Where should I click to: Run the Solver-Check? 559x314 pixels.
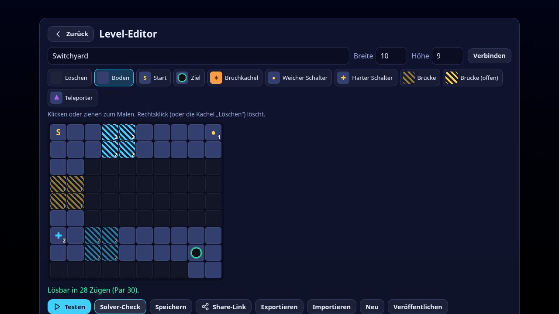pyautogui.click(x=120, y=307)
